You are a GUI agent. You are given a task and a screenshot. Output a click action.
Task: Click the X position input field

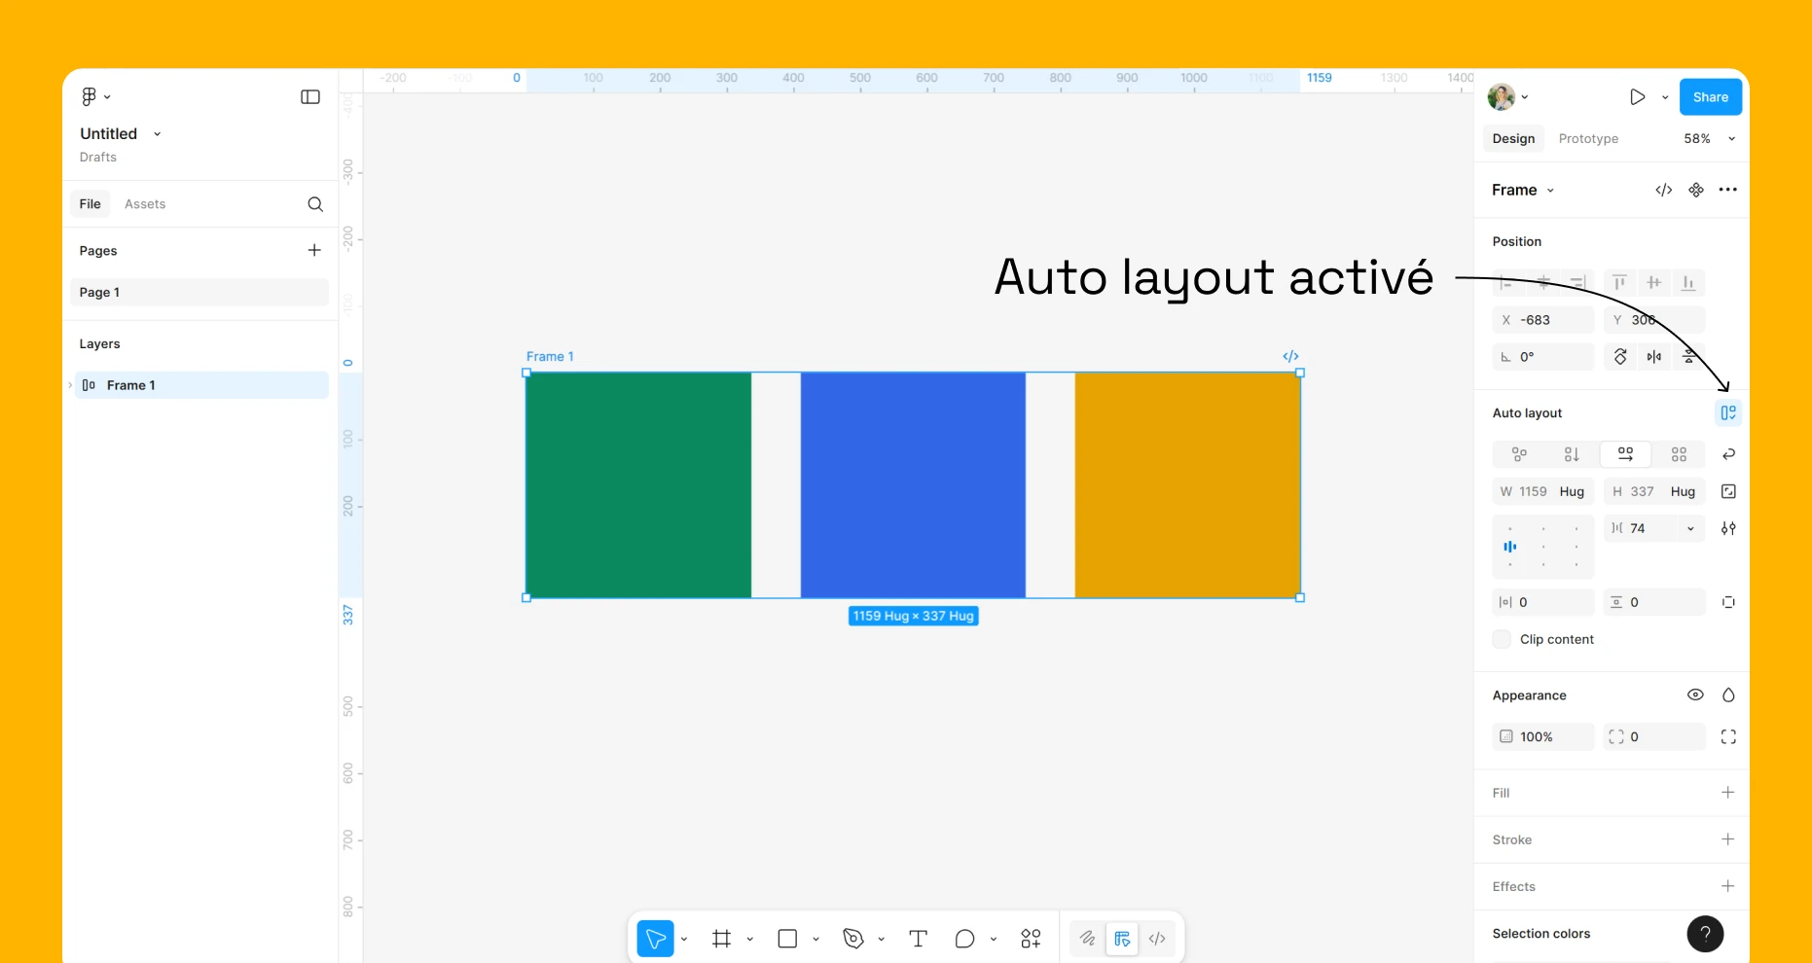pyautogui.click(x=1542, y=320)
